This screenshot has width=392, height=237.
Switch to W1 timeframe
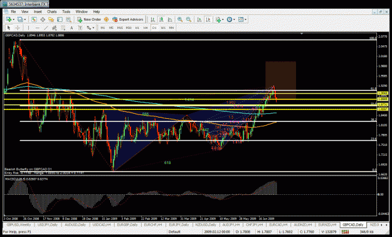coord(163,28)
